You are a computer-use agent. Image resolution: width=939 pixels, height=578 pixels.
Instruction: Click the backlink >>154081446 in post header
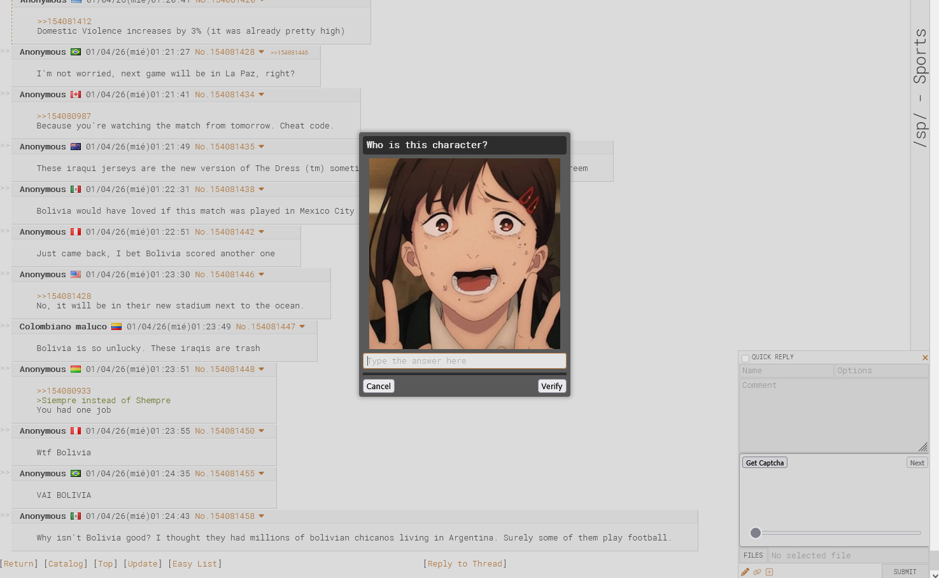(290, 53)
